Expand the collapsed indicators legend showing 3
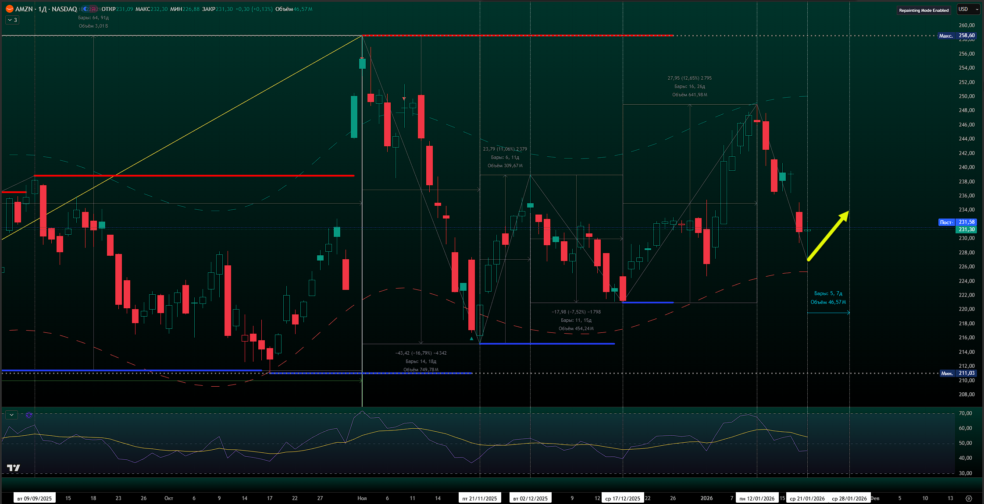Image resolution: width=984 pixels, height=504 pixels. [12, 20]
